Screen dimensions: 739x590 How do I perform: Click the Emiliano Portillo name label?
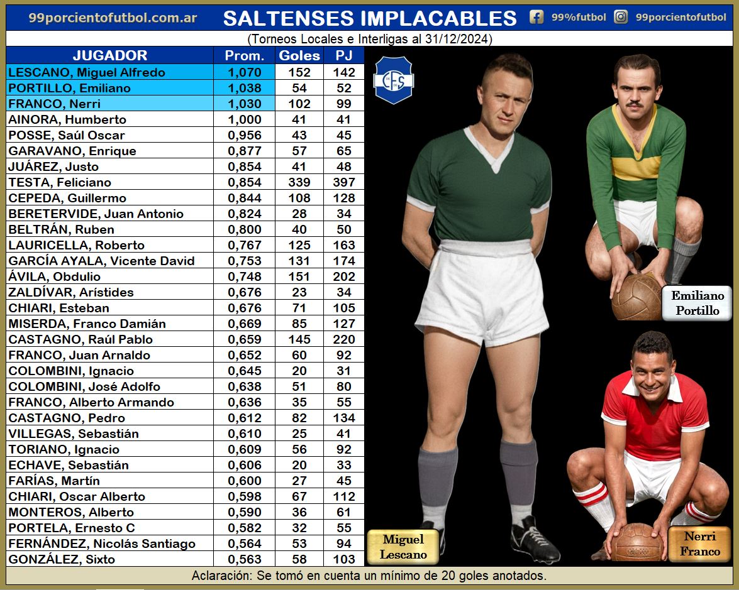pos(697,303)
